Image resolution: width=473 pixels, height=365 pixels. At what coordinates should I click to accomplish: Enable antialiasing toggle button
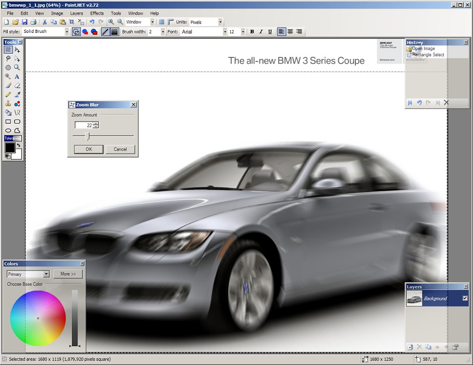tap(105, 32)
